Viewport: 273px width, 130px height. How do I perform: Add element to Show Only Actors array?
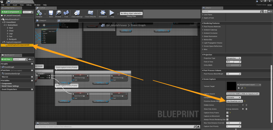[243, 109]
